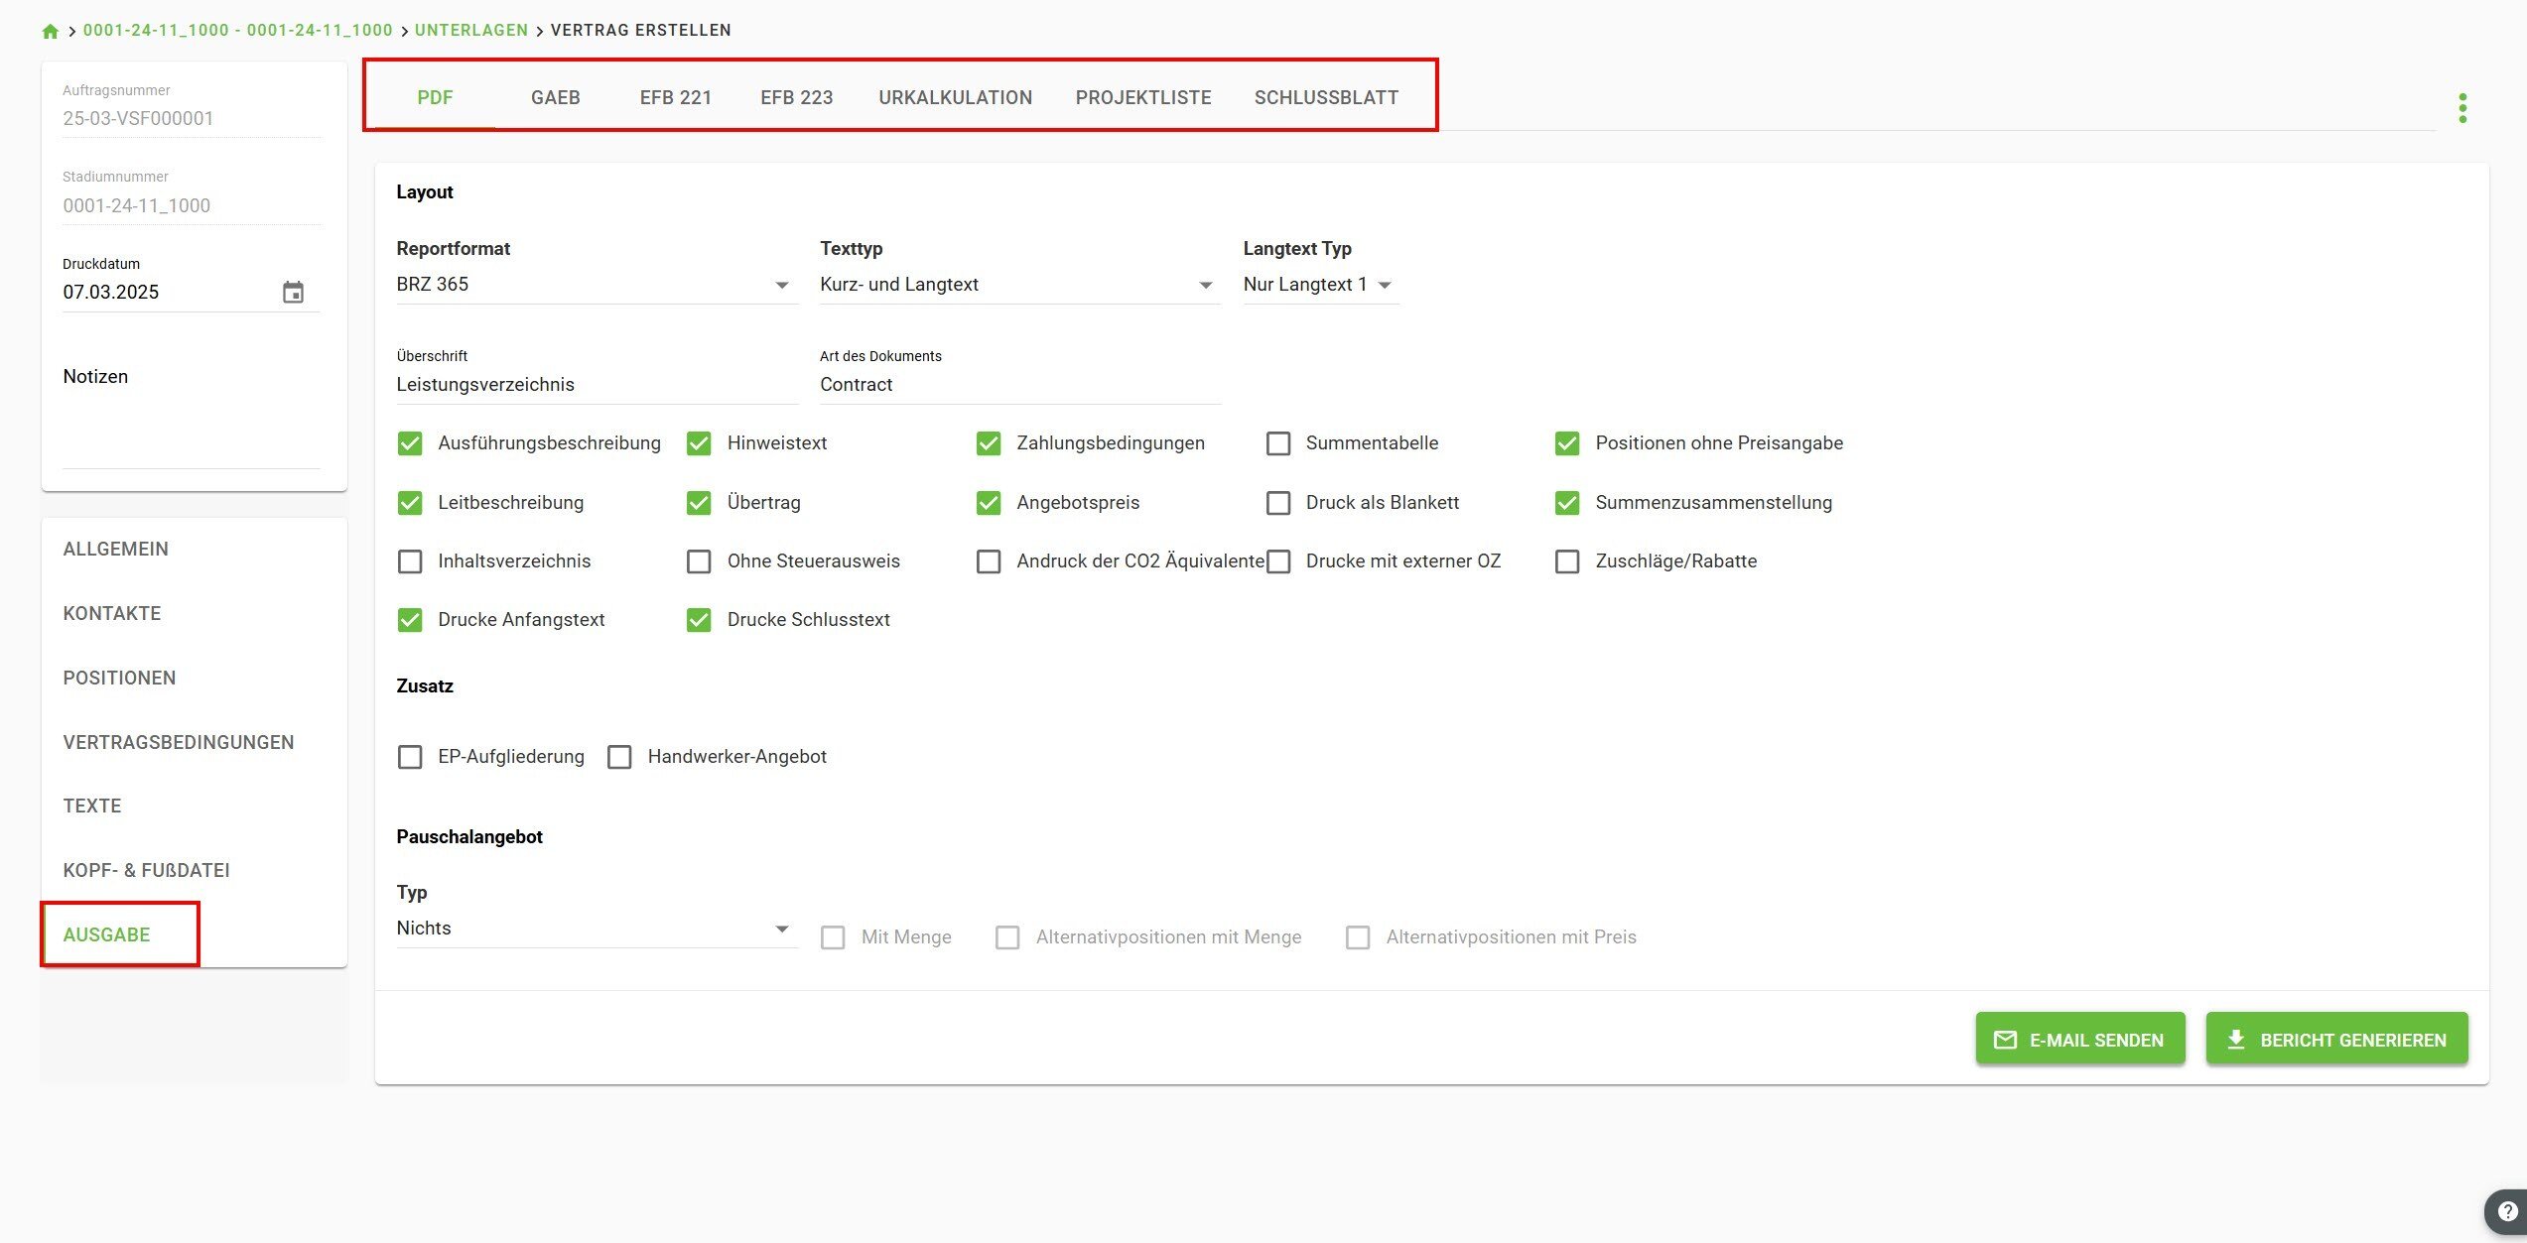Open the Texttyp dropdown list
2527x1243 pixels.
coord(1018,285)
